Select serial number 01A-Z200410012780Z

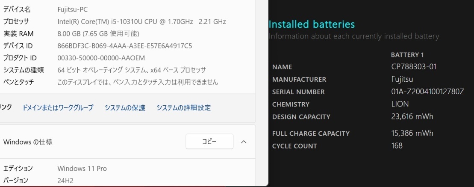click(x=427, y=92)
